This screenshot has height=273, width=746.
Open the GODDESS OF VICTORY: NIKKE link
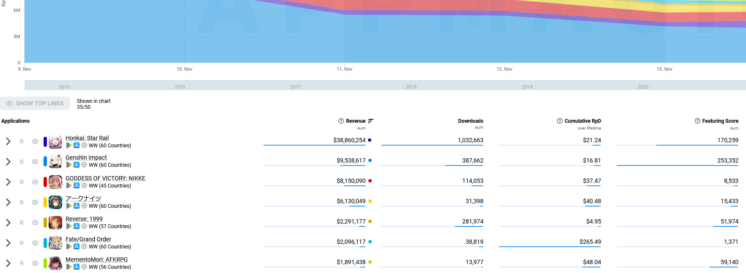point(105,178)
